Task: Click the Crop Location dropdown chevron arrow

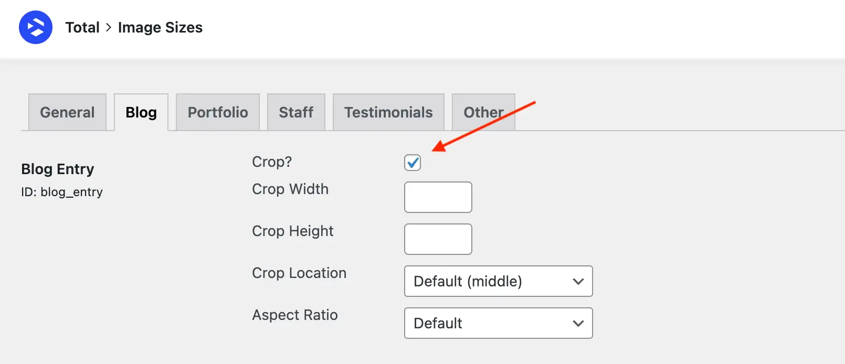Action: point(578,282)
